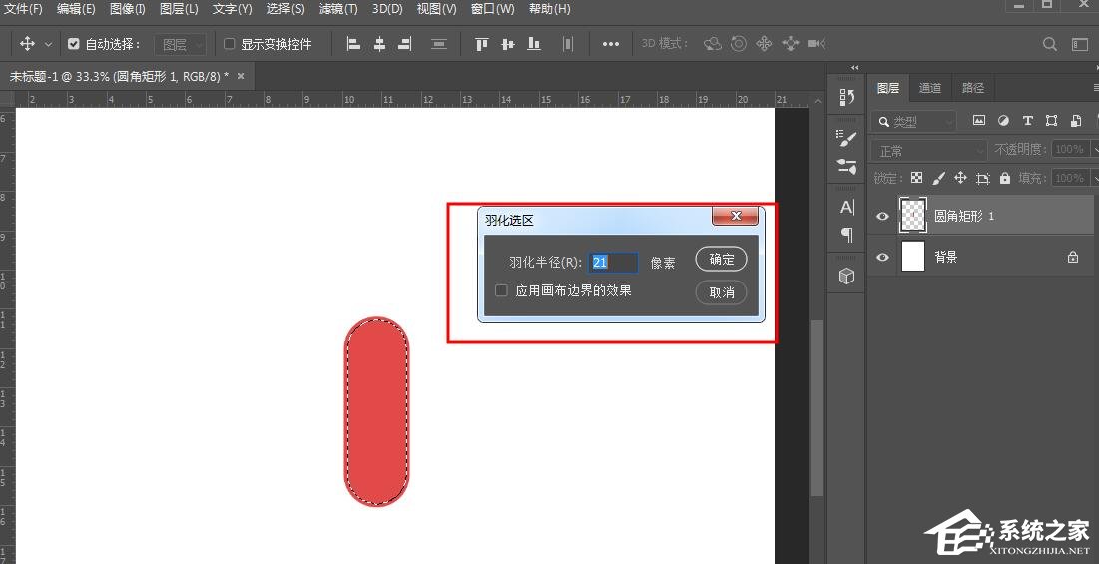Click the lock transparent pixels icon
The height and width of the screenshot is (564, 1099).
tap(916, 178)
